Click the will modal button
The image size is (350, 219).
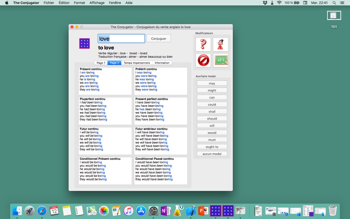pos(212,126)
